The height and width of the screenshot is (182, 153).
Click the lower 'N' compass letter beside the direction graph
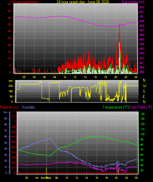(x=144, y=102)
